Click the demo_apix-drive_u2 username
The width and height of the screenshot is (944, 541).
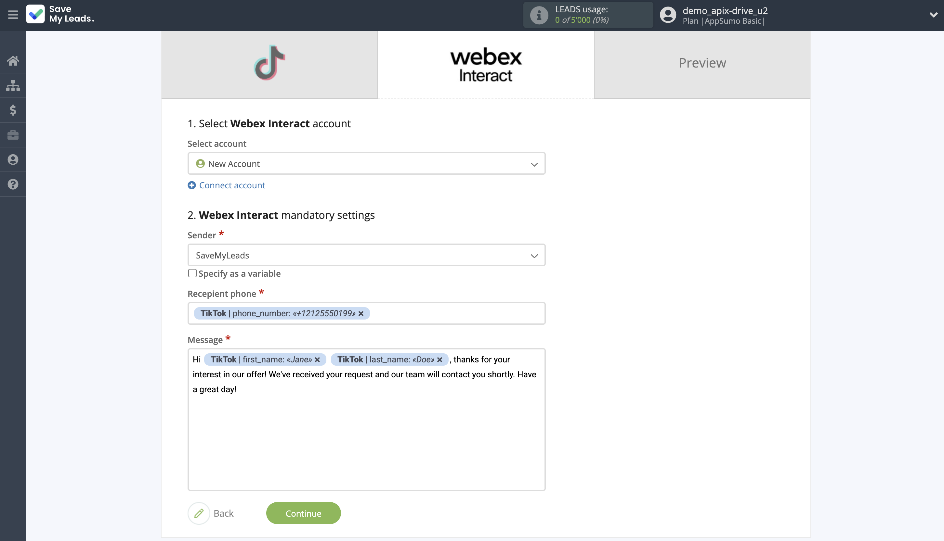point(725,10)
